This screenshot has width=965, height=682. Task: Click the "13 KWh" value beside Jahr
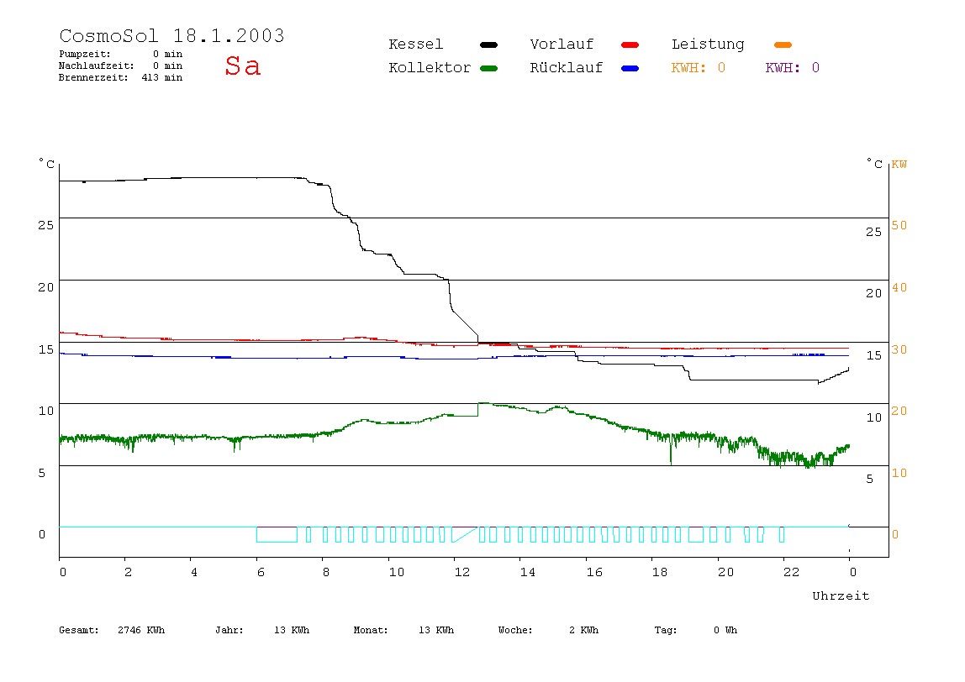point(292,630)
